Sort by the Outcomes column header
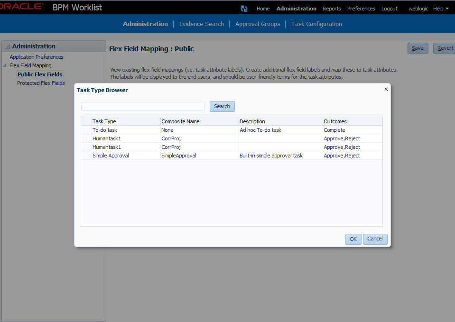Image resolution: width=455 pixels, height=322 pixels. tap(352, 121)
